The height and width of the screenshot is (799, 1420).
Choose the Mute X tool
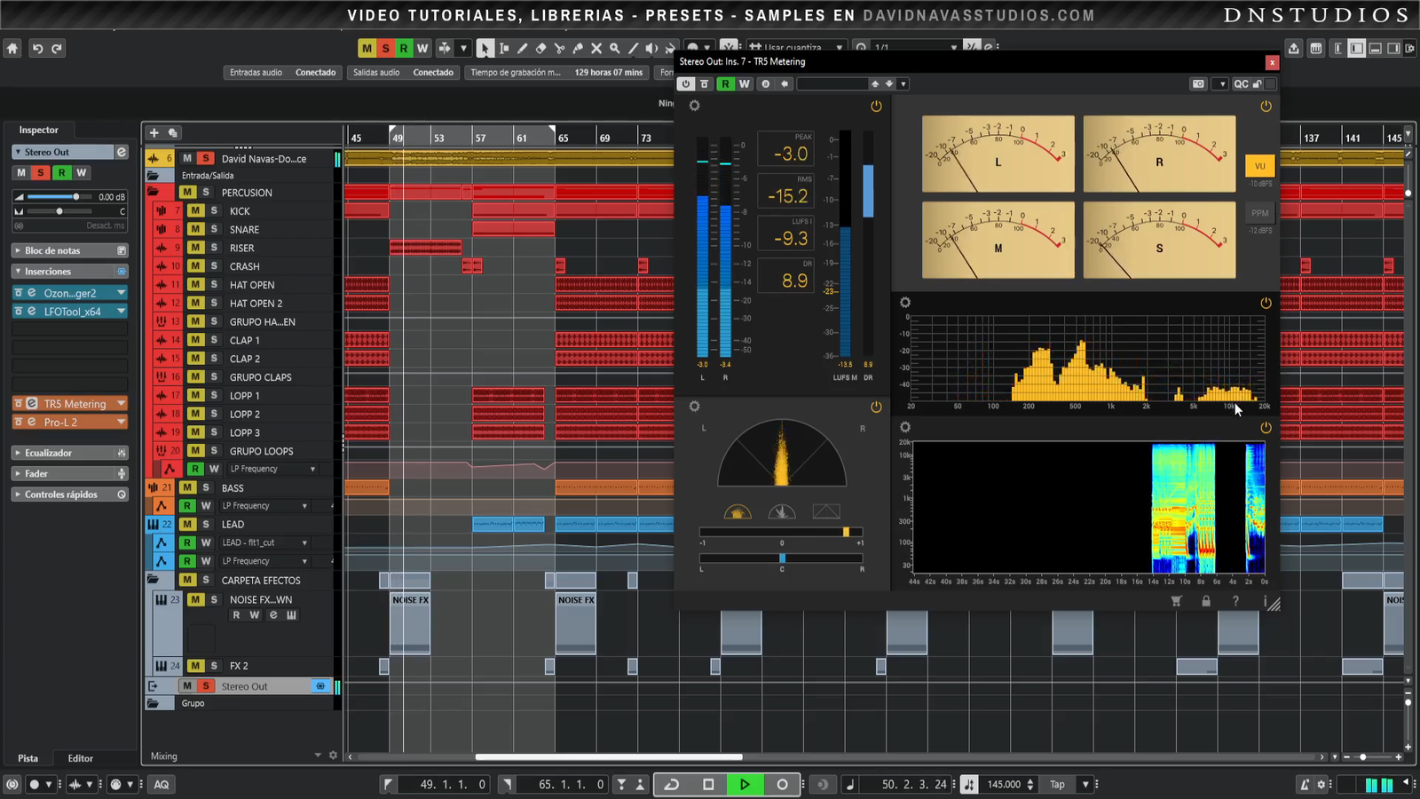point(596,49)
